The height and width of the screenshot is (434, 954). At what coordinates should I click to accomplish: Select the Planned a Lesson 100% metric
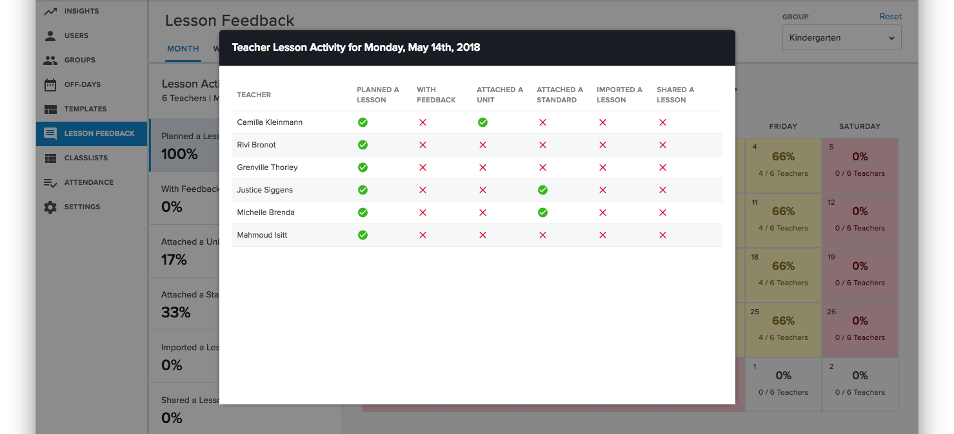pyautogui.click(x=184, y=146)
